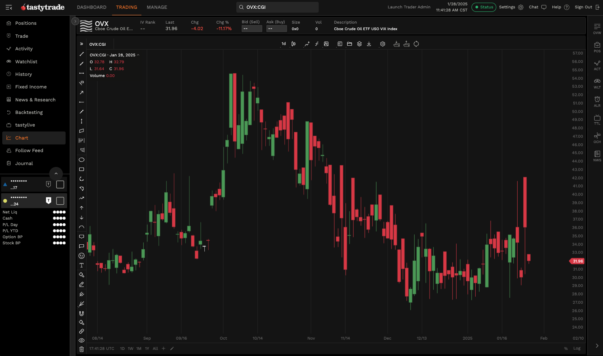Delete all drawings with trash icon
The image size is (603, 356).
pos(82,349)
